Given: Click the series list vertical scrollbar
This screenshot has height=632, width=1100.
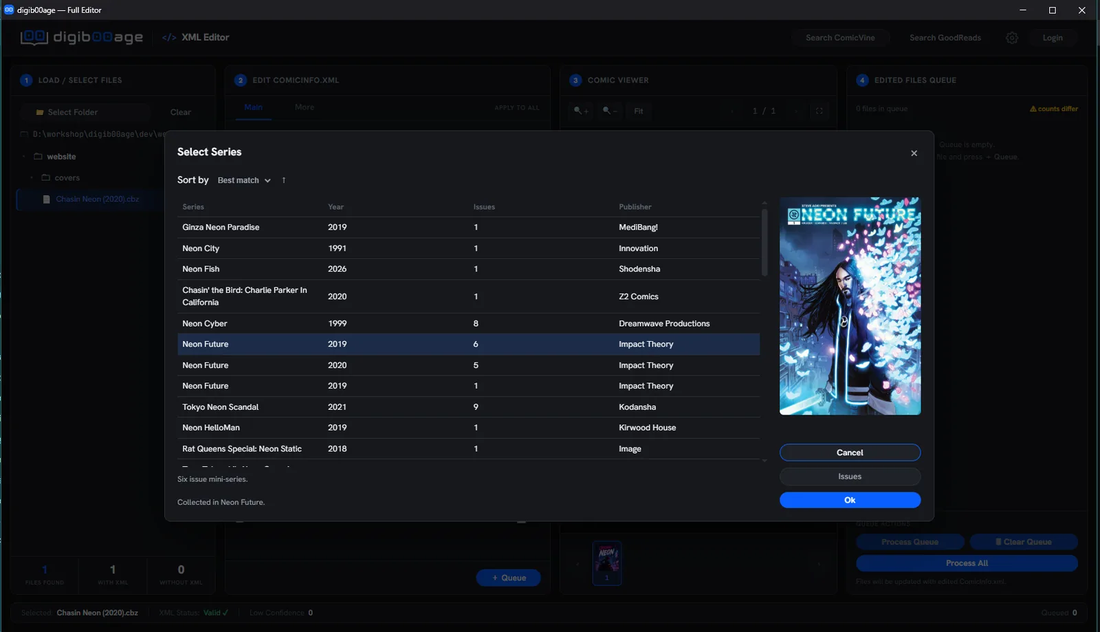Looking at the screenshot, I should pos(764,242).
